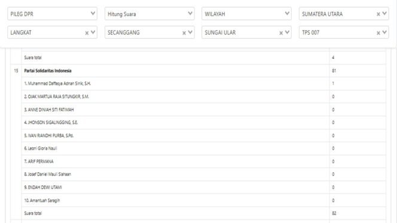Select candidate ENDAH DEWI UTAMI row
This screenshot has height=223, width=397.
click(x=203, y=187)
